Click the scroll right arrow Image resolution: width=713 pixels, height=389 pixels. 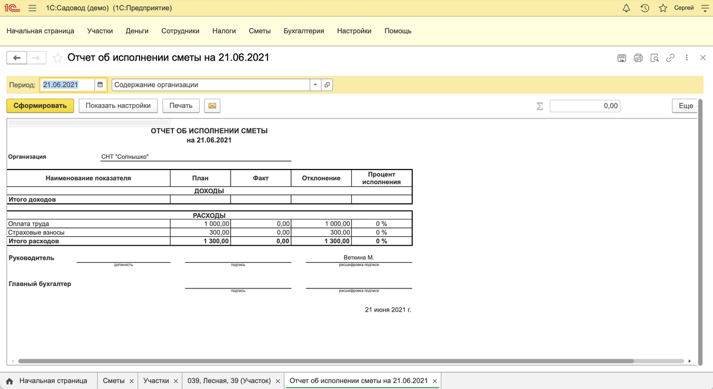[x=690, y=360]
